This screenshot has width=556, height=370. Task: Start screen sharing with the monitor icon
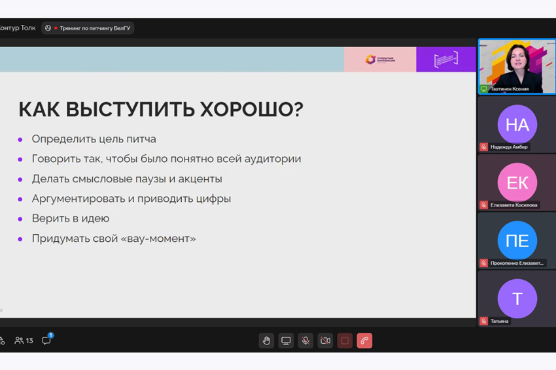click(286, 341)
